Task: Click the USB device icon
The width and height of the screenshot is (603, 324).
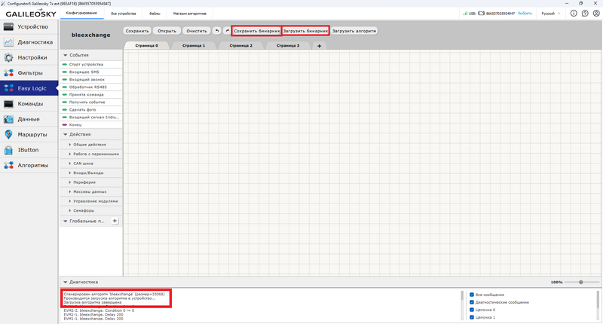Action: [481, 14]
